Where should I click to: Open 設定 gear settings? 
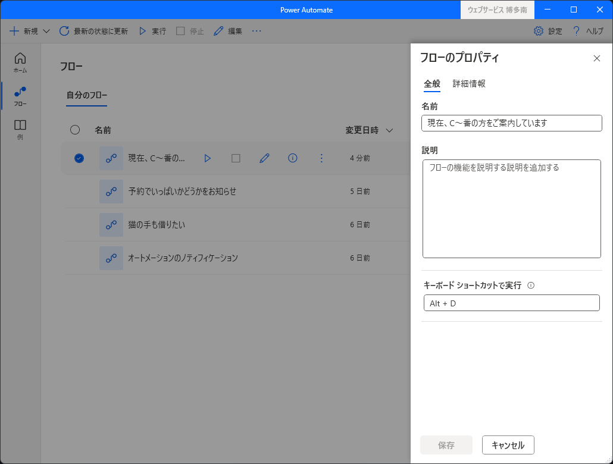click(x=548, y=31)
